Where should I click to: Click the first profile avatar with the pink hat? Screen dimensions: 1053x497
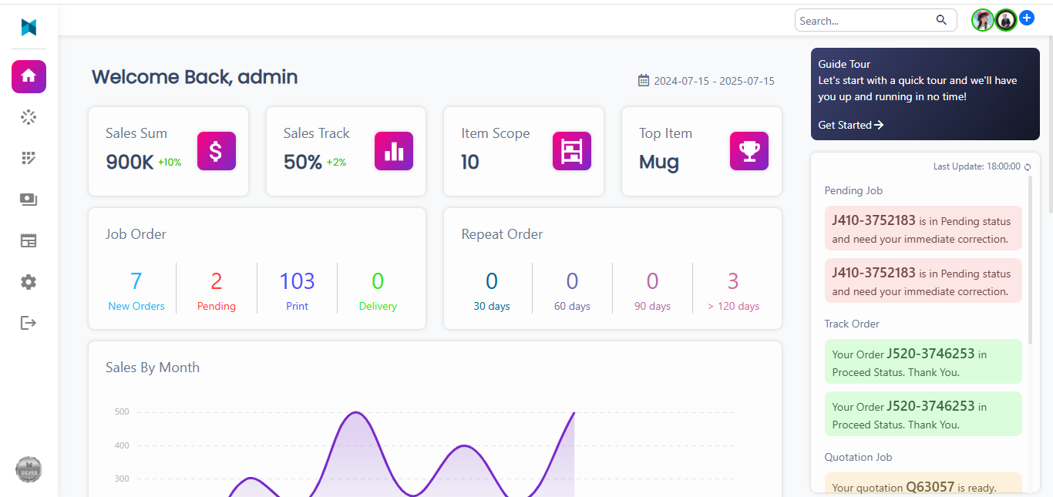pyautogui.click(x=983, y=20)
